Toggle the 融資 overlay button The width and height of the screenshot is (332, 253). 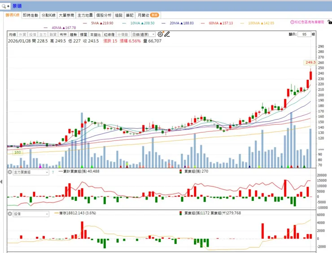click(53, 35)
